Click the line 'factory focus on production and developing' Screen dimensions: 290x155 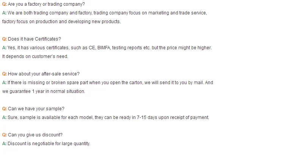click(x=61, y=22)
